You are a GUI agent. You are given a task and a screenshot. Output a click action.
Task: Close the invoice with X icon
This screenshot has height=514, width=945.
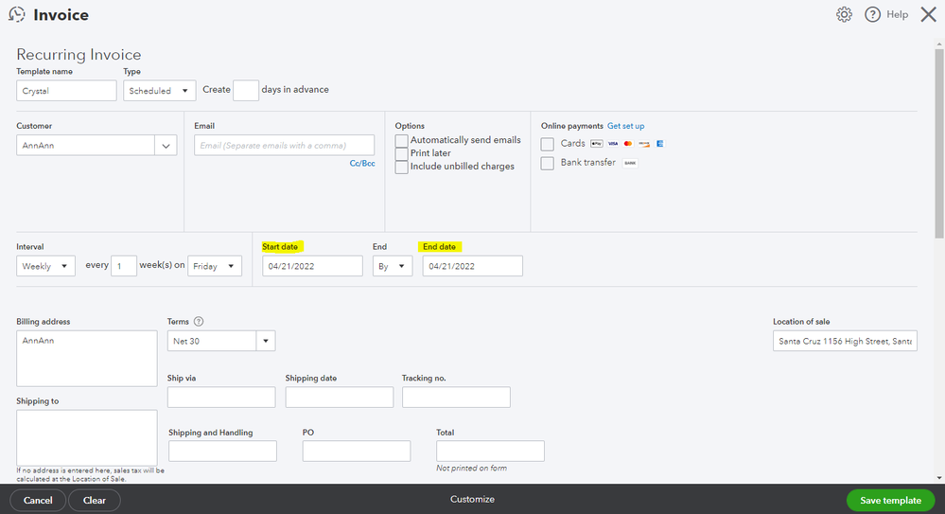click(x=929, y=14)
